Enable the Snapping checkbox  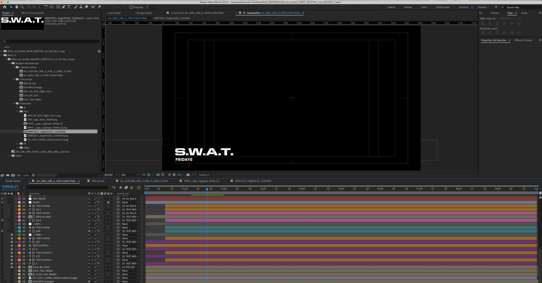(x=131, y=7)
